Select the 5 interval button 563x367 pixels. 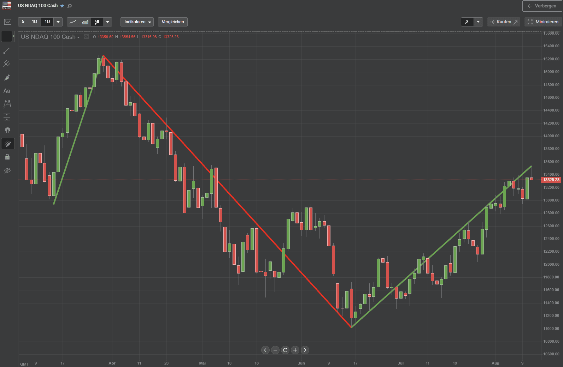[23, 22]
